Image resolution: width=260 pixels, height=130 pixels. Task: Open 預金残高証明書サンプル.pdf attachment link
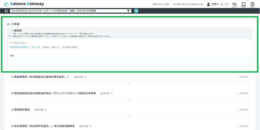(x=25, y=47)
